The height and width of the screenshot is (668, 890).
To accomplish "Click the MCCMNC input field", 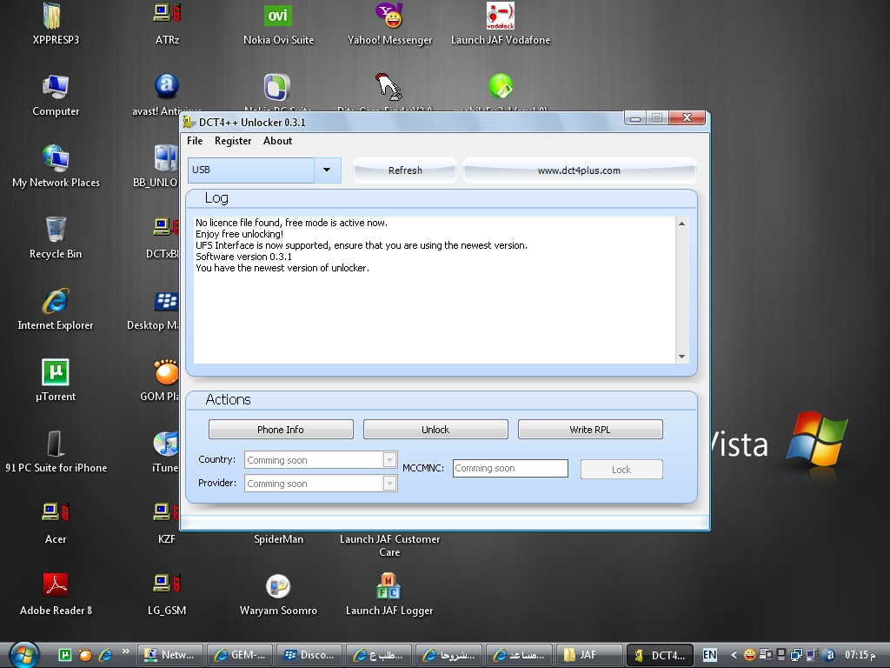I will click(x=510, y=468).
